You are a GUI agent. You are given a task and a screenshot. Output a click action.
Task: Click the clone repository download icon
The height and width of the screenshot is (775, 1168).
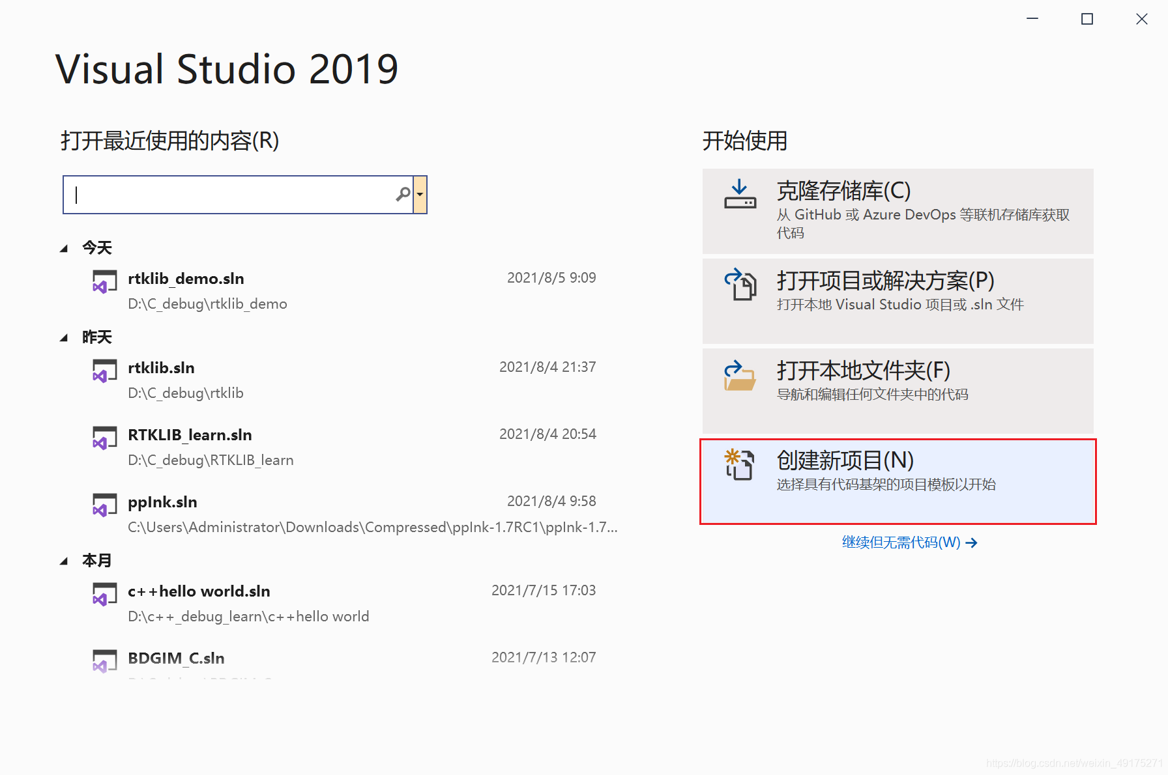pyautogui.click(x=740, y=194)
